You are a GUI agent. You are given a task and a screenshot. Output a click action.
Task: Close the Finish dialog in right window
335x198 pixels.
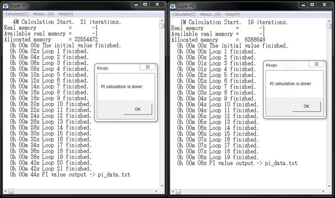click(317, 64)
